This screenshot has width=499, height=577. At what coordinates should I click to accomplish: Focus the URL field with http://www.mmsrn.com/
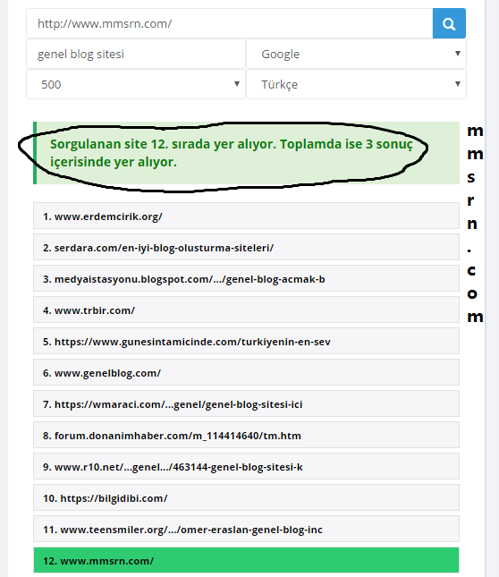tap(230, 23)
